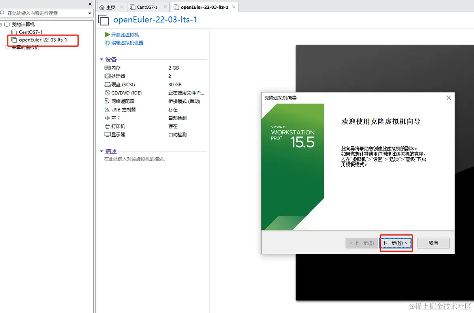This screenshot has width=474, height=313.
Task: Click the My Computer monitor icon in library
Action: [7, 25]
